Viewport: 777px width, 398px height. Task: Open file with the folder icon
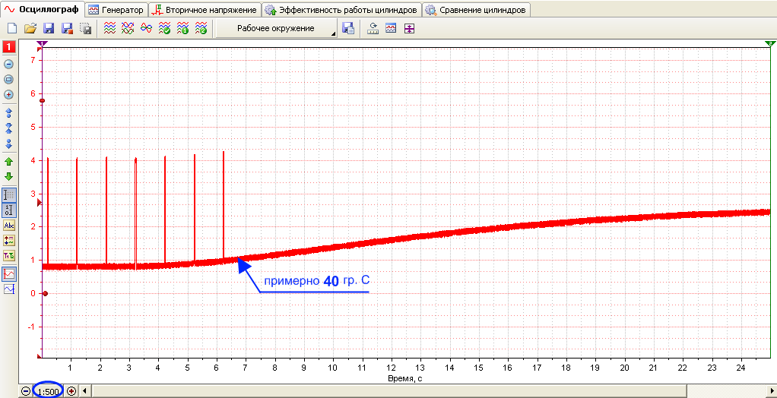point(30,29)
